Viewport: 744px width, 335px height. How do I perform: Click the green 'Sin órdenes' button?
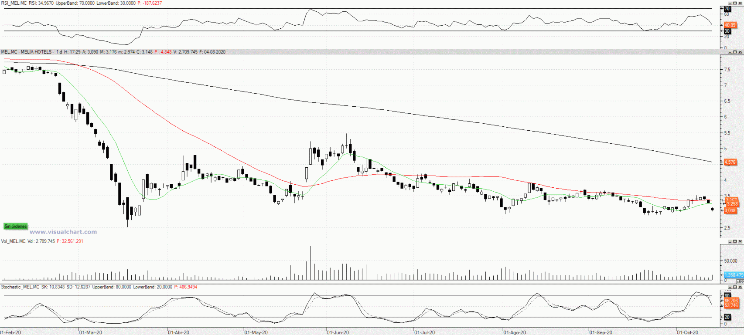pos(16,227)
